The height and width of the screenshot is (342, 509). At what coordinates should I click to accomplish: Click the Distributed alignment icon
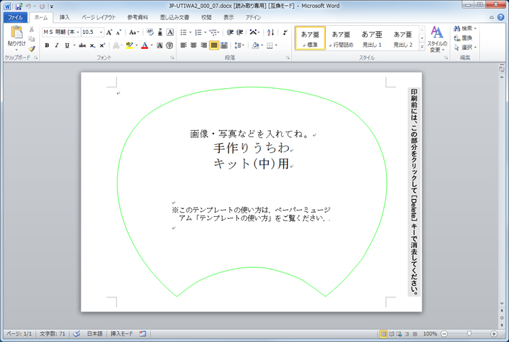point(224,45)
